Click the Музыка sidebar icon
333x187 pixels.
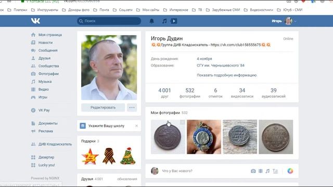(33, 82)
